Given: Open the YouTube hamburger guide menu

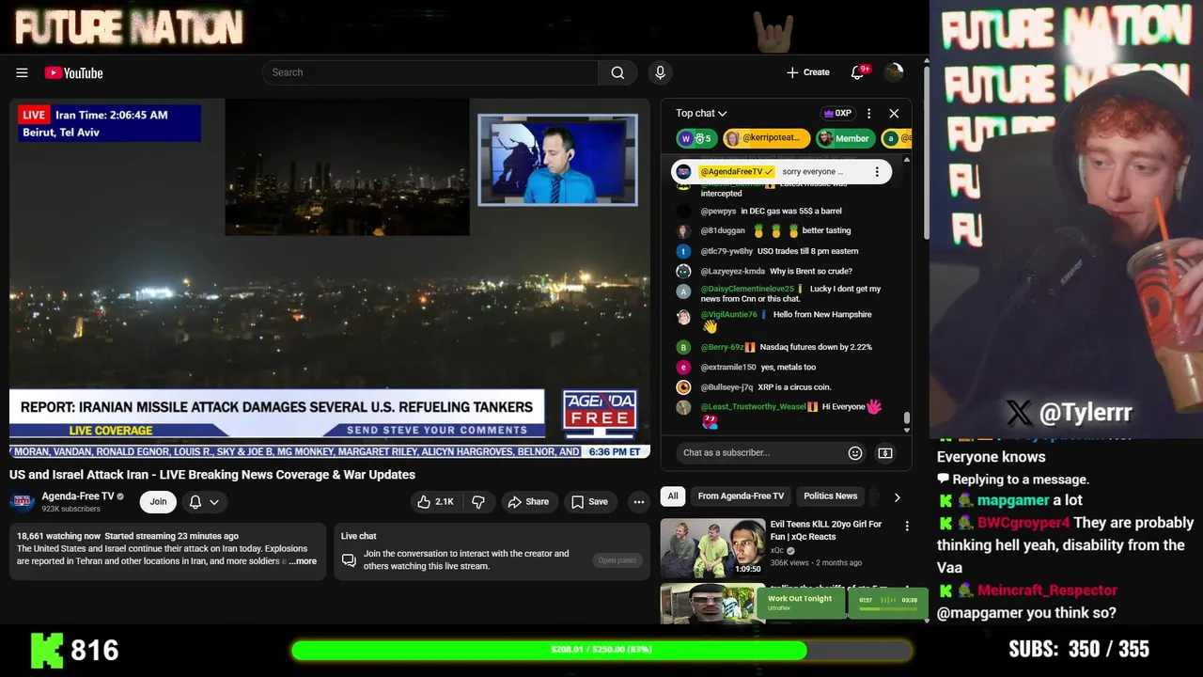Looking at the screenshot, I should pos(22,72).
